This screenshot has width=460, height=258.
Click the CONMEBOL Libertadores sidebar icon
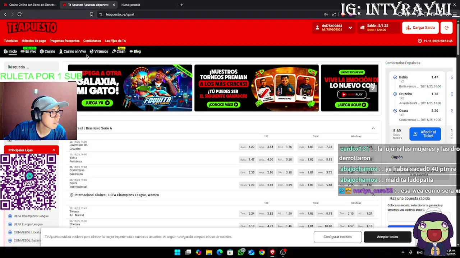(10, 232)
